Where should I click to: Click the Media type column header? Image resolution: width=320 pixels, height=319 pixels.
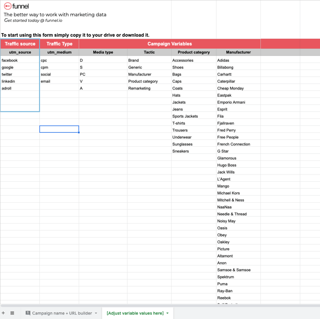click(x=103, y=52)
